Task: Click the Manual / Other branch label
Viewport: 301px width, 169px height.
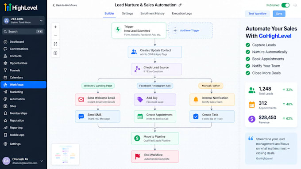Action: 211,86
